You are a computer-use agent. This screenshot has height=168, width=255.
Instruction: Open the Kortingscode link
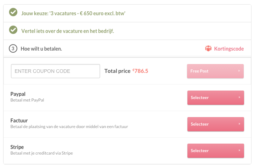[x=229, y=48]
